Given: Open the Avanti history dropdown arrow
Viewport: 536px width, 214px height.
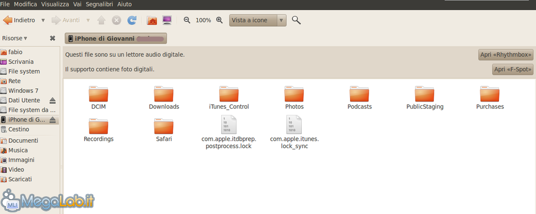Looking at the screenshot, I should (x=88, y=20).
